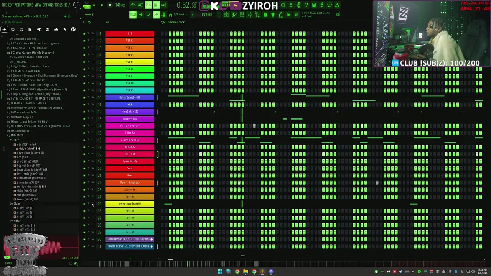Mute the Crash channel green LED

pos(84,168)
